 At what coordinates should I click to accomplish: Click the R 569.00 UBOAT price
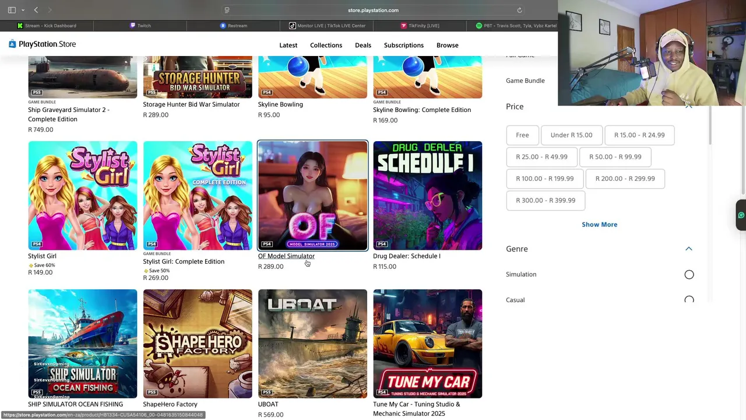(x=270, y=415)
